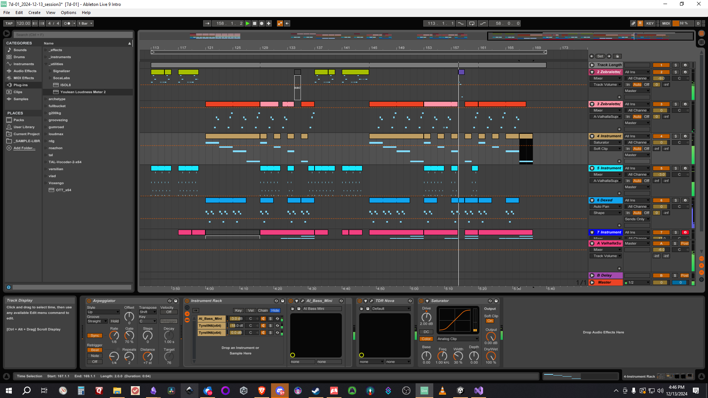Click the transport Stop button
Image resolution: width=708 pixels, height=398 pixels.
click(254, 23)
